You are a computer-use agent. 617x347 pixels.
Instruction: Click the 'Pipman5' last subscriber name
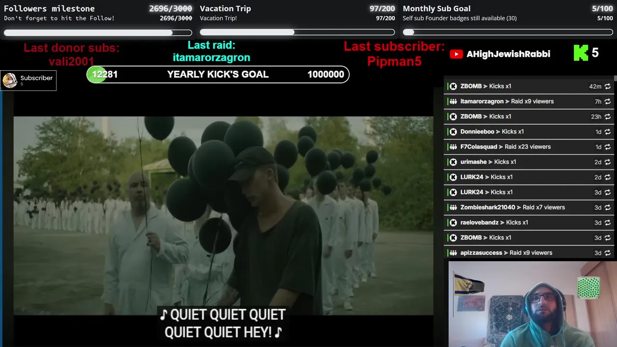(x=394, y=61)
